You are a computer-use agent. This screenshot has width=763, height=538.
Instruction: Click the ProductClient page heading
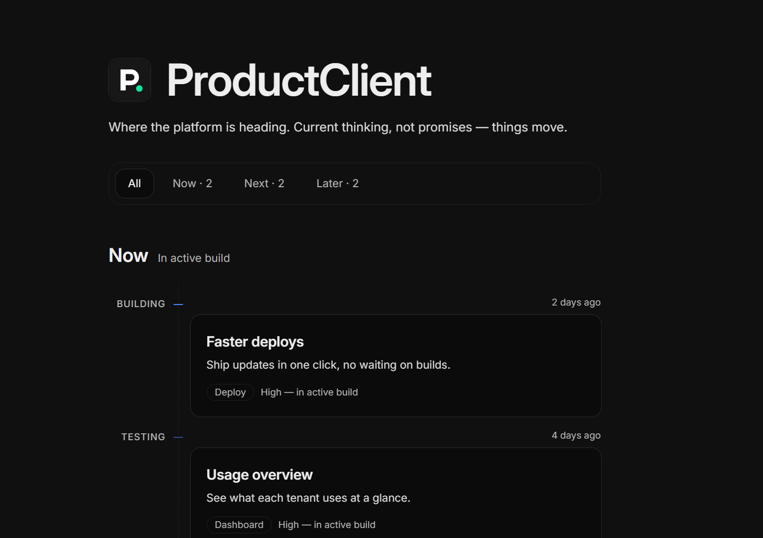299,80
